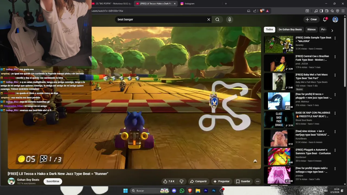Open more actions ellipsis under video
The height and width of the screenshot is (195, 347).
(258, 181)
